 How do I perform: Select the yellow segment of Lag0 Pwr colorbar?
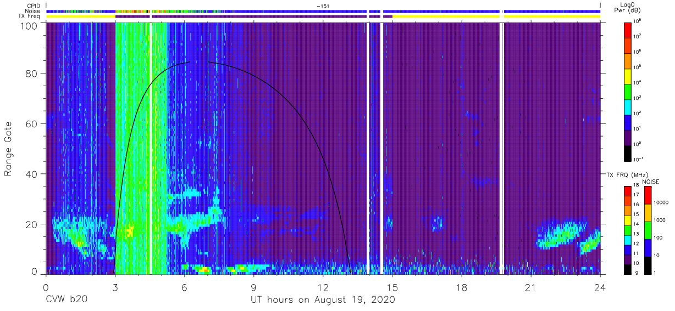(x=627, y=75)
